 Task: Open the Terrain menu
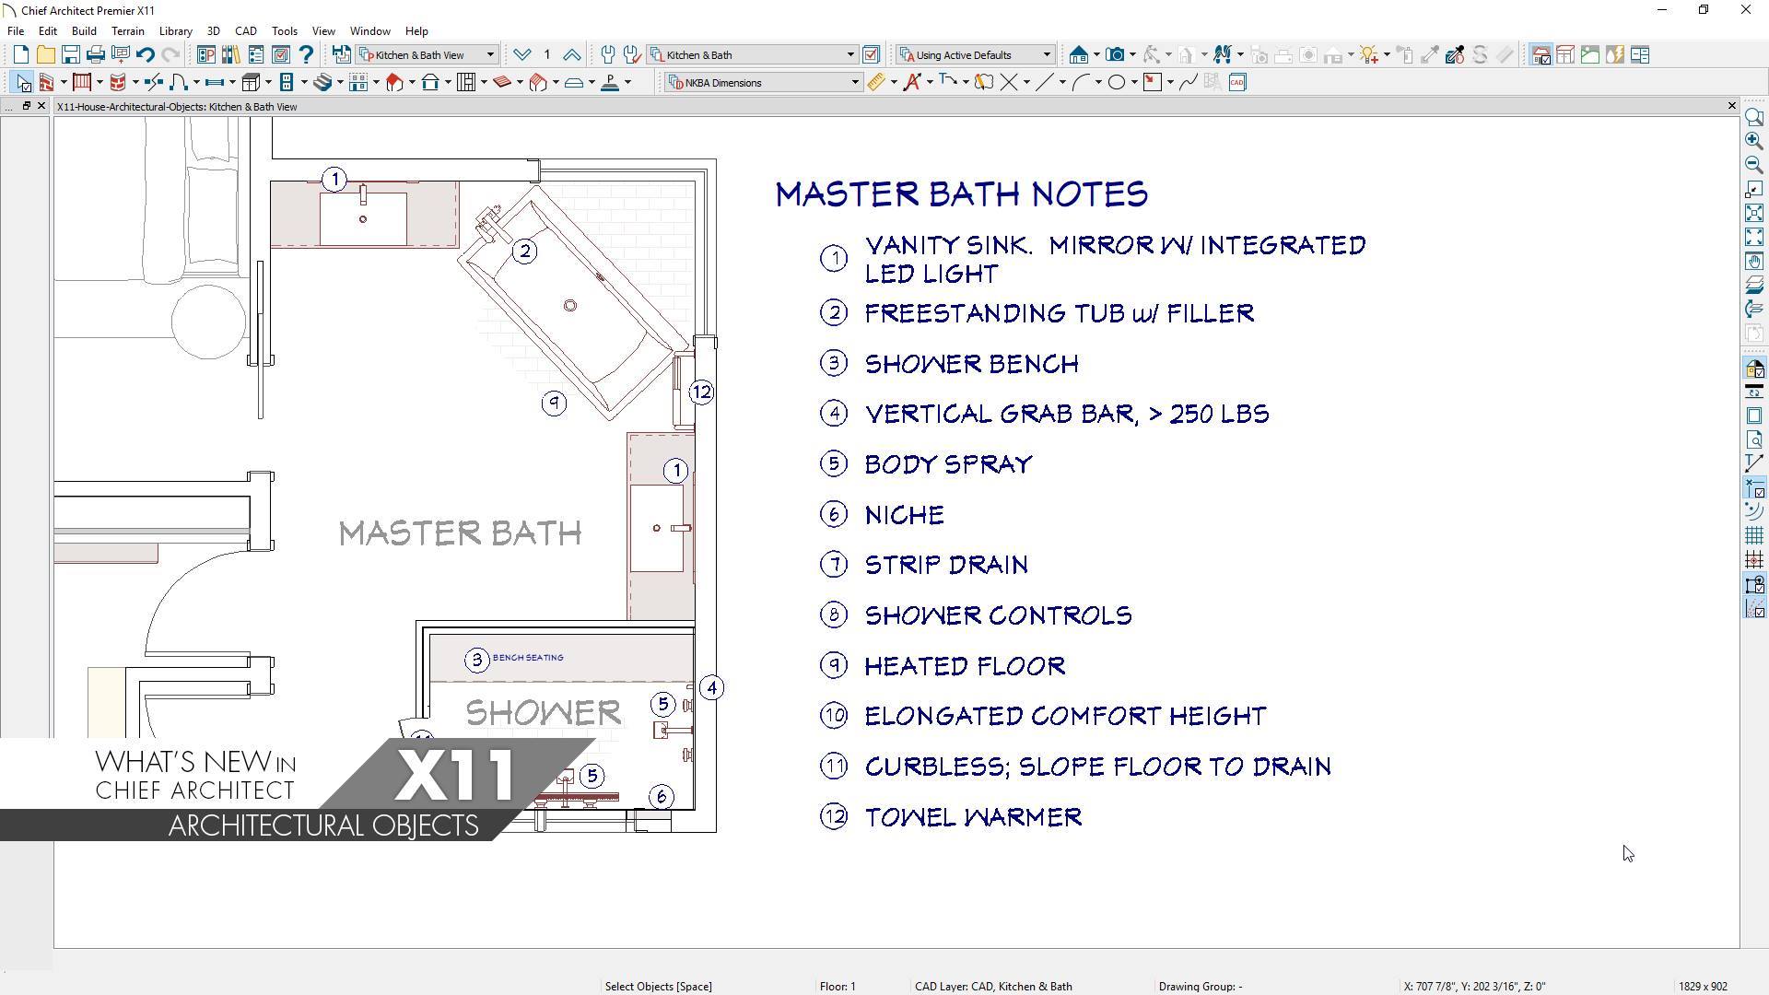point(128,31)
